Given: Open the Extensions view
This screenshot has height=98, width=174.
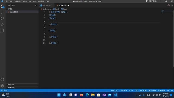Looking at the screenshot, I should pyautogui.click(x=2, y=31).
